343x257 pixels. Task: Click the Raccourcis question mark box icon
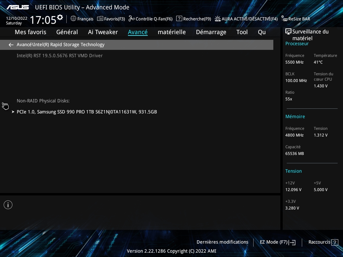(335, 242)
